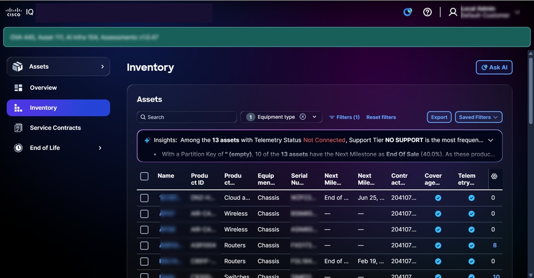Click the page vertical scrollbar thumb
534x278 pixels.
point(531,91)
